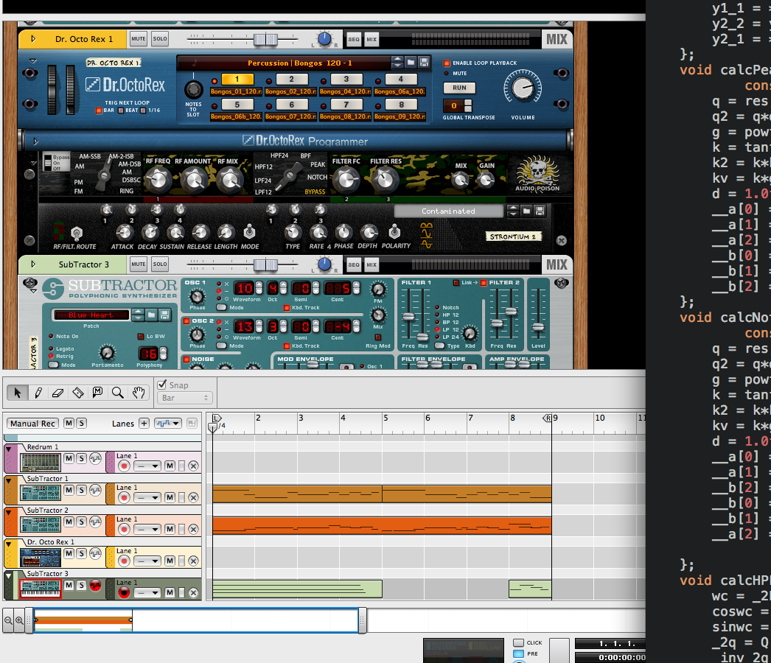Image resolution: width=771 pixels, height=663 pixels.
Task: Expand the Dr.OctoRex Programmer panel
Action: 35,141
